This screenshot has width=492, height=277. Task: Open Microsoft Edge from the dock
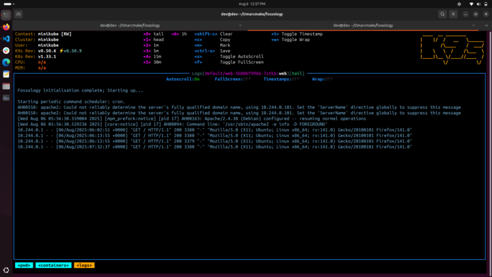click(x=6, y=62)
